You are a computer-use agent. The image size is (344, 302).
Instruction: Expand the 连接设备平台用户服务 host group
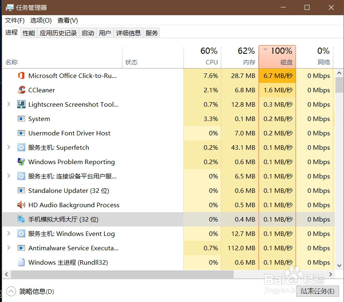pos(9,176)
